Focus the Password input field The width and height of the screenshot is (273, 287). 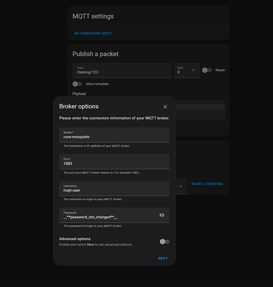pos(109,215)
